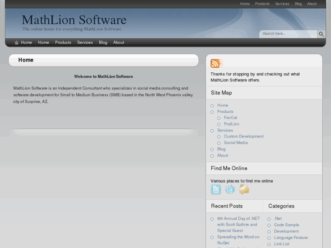
Task: Click the house icon in navigation bar
Action: click(x=16, y=43)
